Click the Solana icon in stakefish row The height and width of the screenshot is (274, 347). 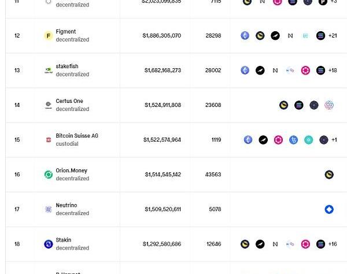point(320,71)
